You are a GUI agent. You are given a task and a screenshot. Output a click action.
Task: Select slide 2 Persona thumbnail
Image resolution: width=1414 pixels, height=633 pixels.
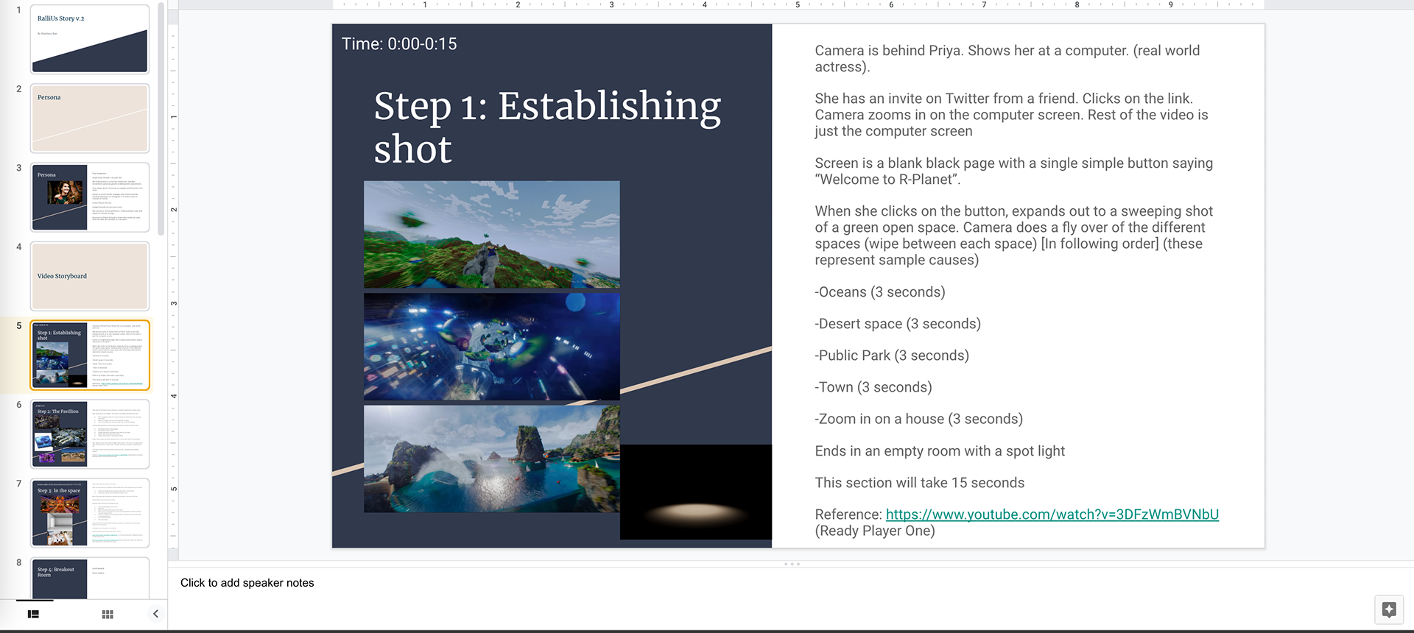pyautogui.click(x=90, y=118)
